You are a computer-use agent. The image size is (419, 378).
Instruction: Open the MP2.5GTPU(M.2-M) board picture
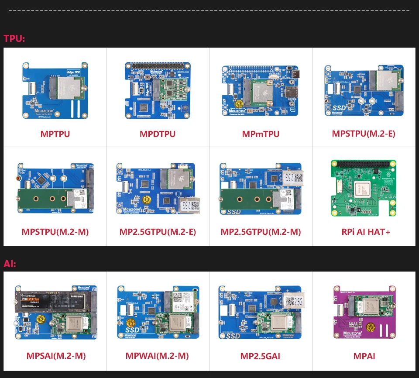[261, 189]
